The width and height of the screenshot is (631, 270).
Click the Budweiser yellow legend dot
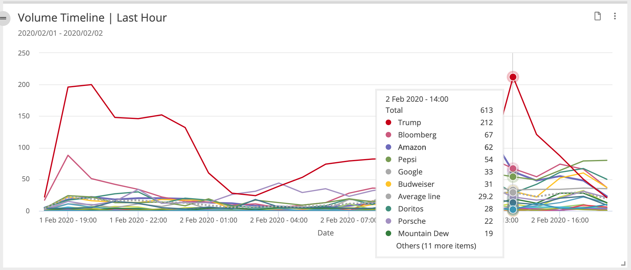point(388,184)
